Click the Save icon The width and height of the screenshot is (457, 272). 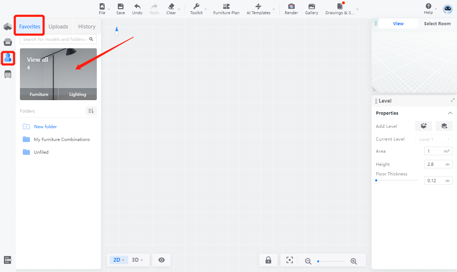121,6
